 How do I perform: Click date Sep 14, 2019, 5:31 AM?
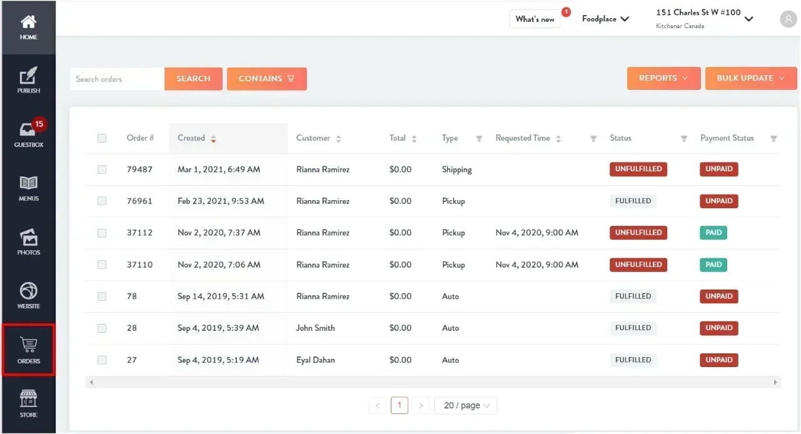(221, 296)
